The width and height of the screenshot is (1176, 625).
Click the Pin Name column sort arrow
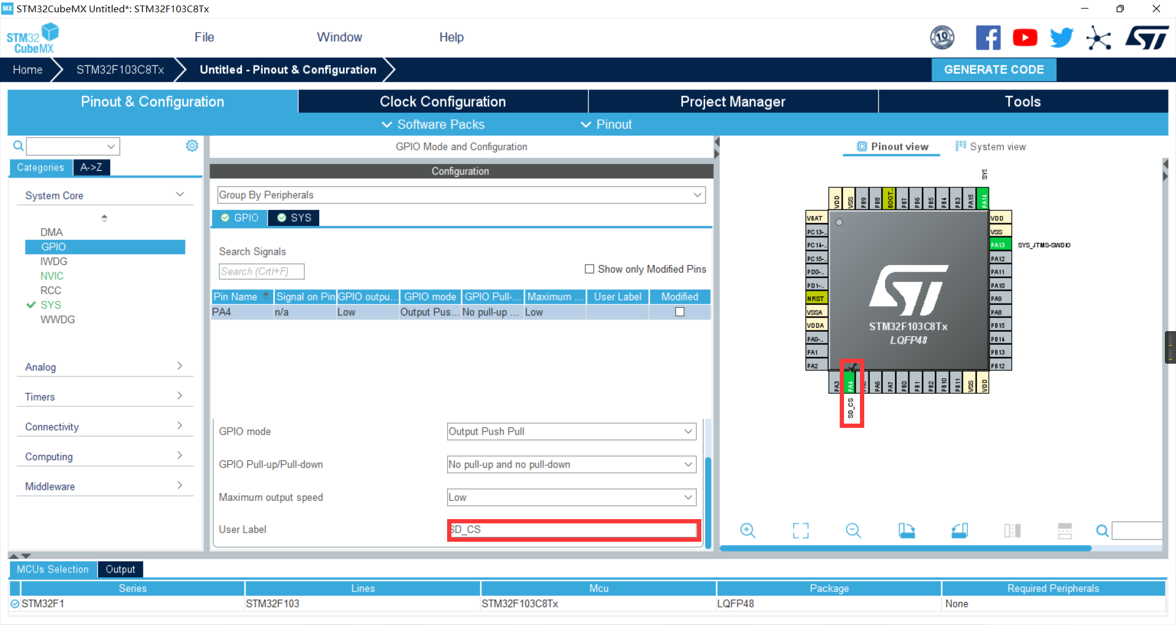(266, 295)
